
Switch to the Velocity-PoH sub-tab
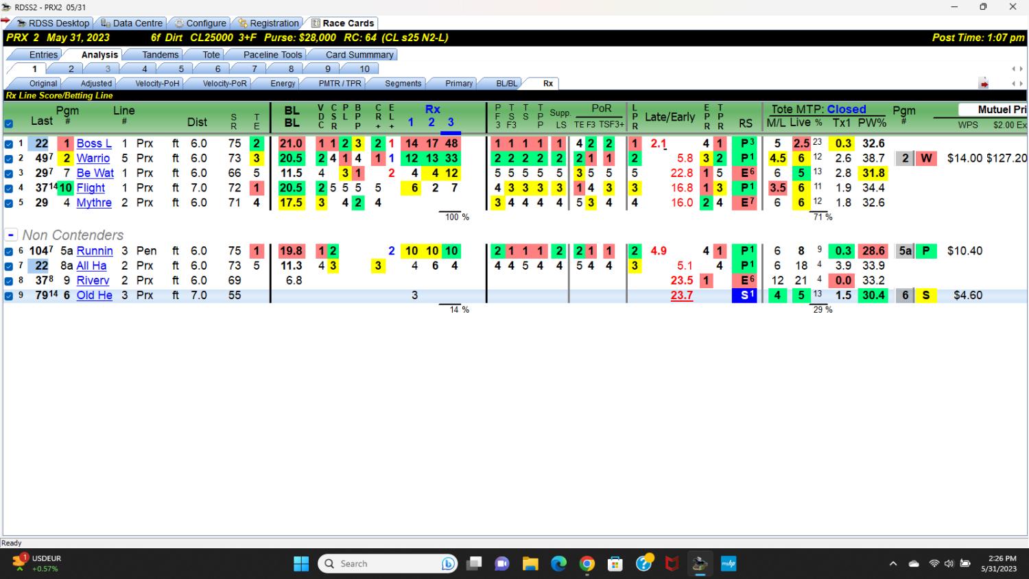tap(157, 84)
